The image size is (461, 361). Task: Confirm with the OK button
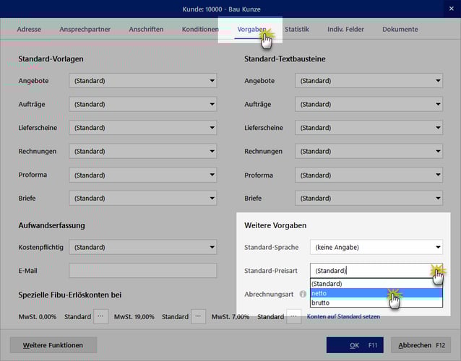(354, 345)
